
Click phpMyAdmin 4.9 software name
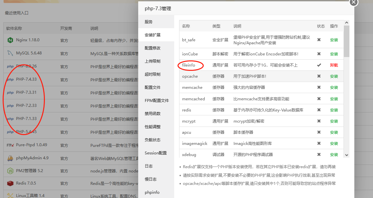click(32, 158)
